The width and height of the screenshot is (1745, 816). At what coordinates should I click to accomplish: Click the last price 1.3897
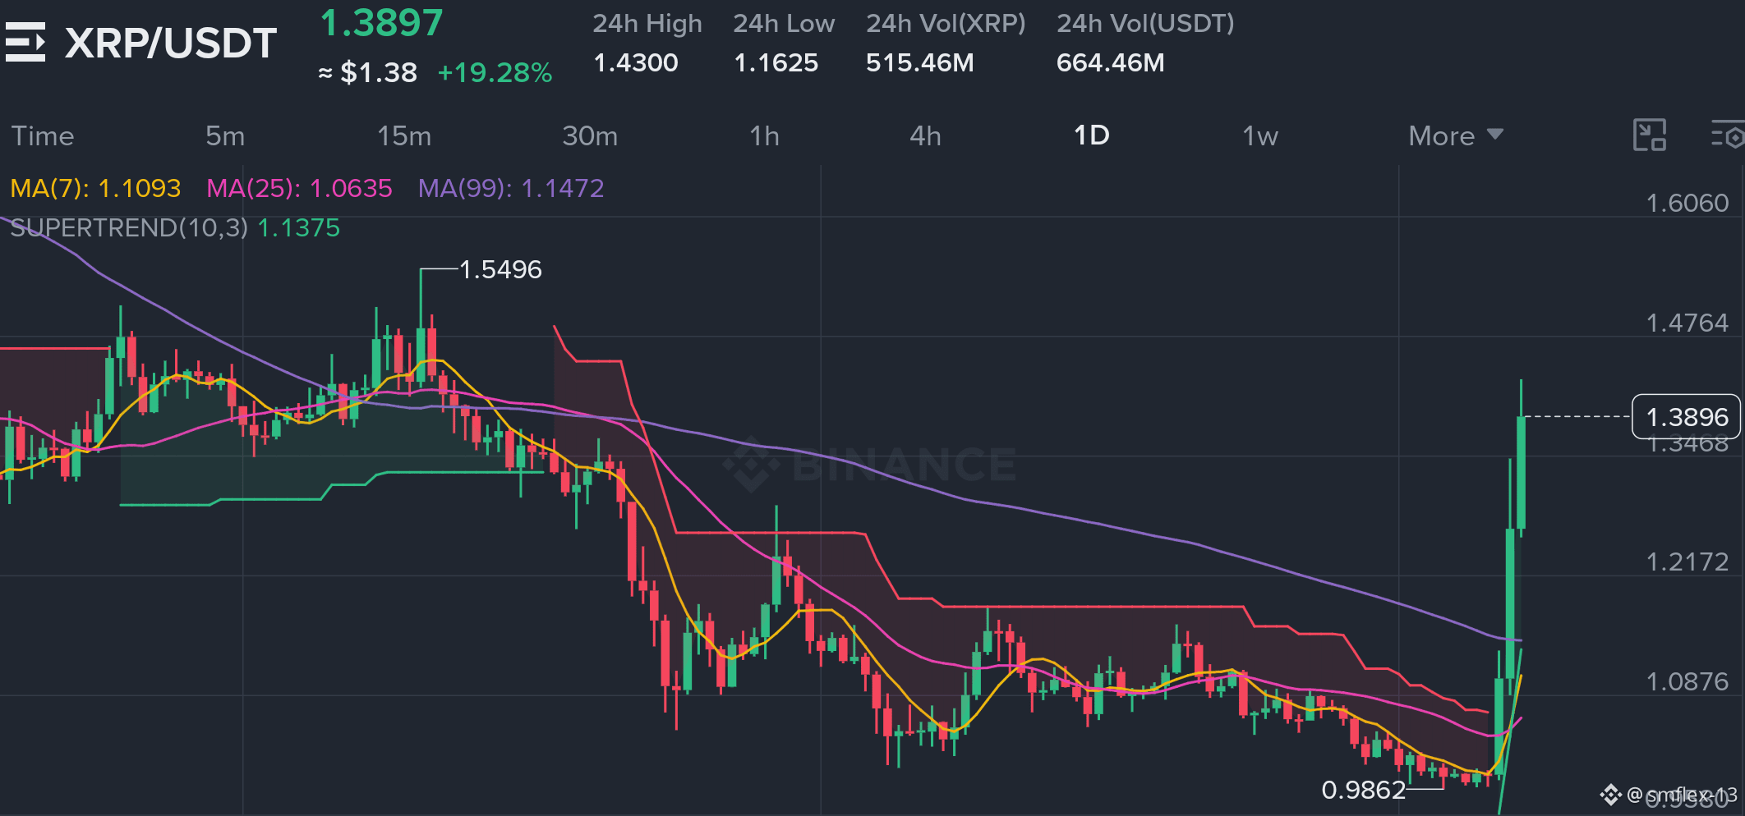tap(382, 23)
